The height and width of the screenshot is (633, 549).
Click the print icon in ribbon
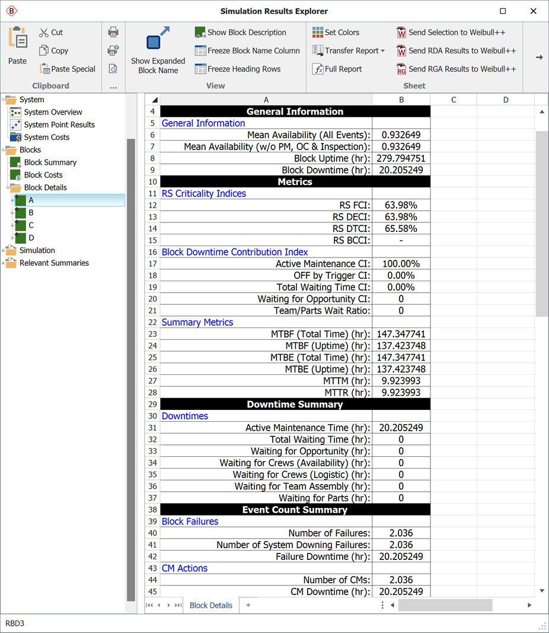[x=113, y=33]
